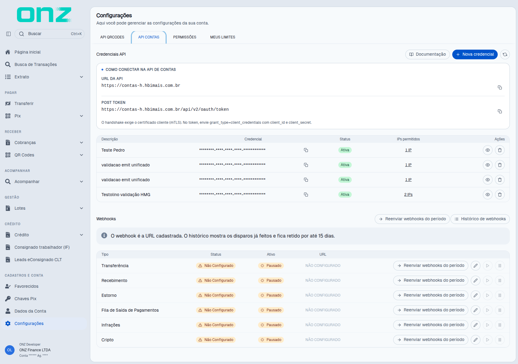Viewport: 518px width, 364px height.
Task: Open the MEUS LIMITES tab
Action: tap(223, 37)
